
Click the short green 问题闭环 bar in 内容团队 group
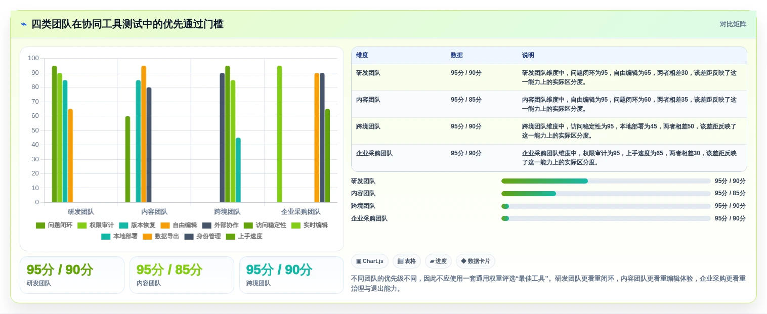click(127, 159)
